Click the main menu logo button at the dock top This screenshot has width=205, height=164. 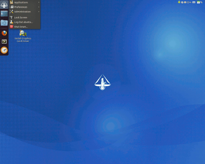[x=4, y=4]
